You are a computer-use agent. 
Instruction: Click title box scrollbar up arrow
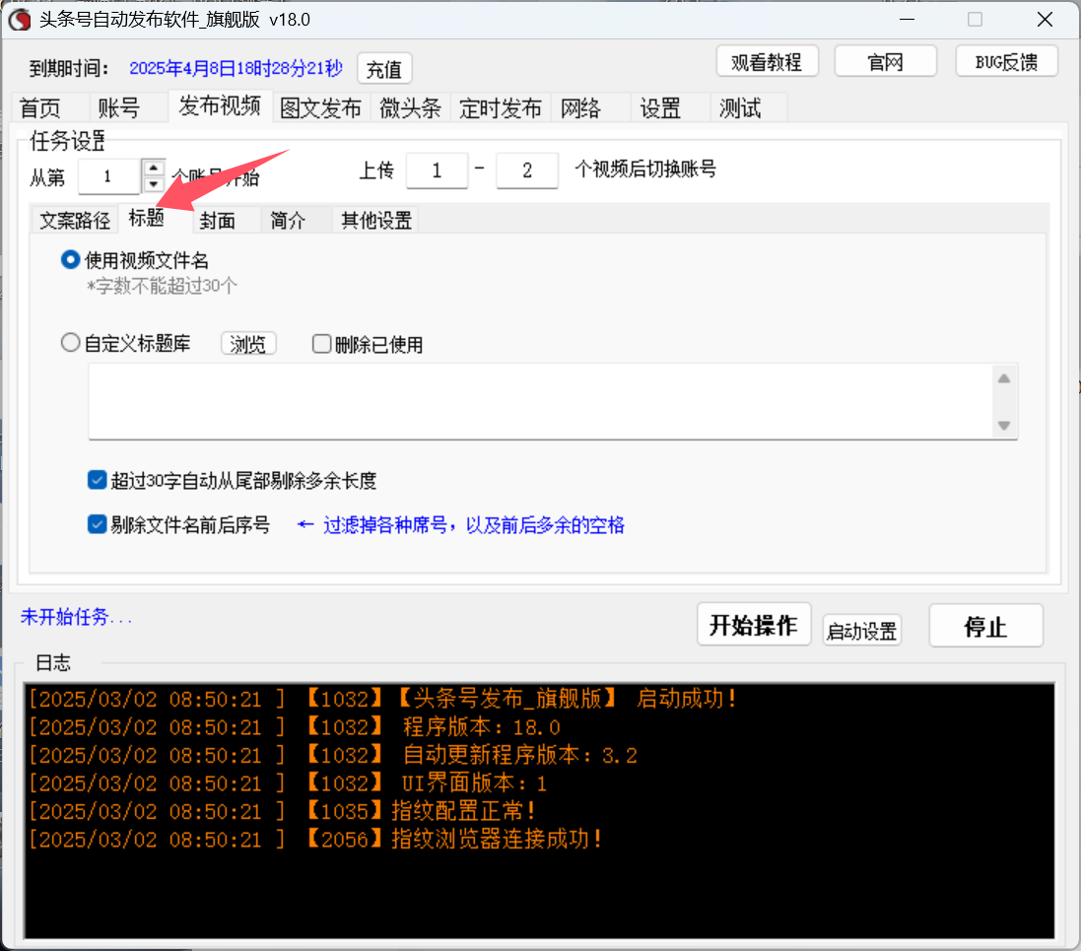click(1004, 378)
